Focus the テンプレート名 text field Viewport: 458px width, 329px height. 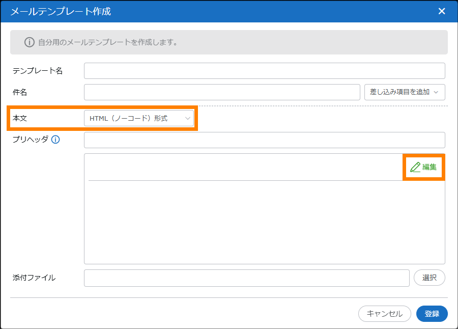[264, 71]
